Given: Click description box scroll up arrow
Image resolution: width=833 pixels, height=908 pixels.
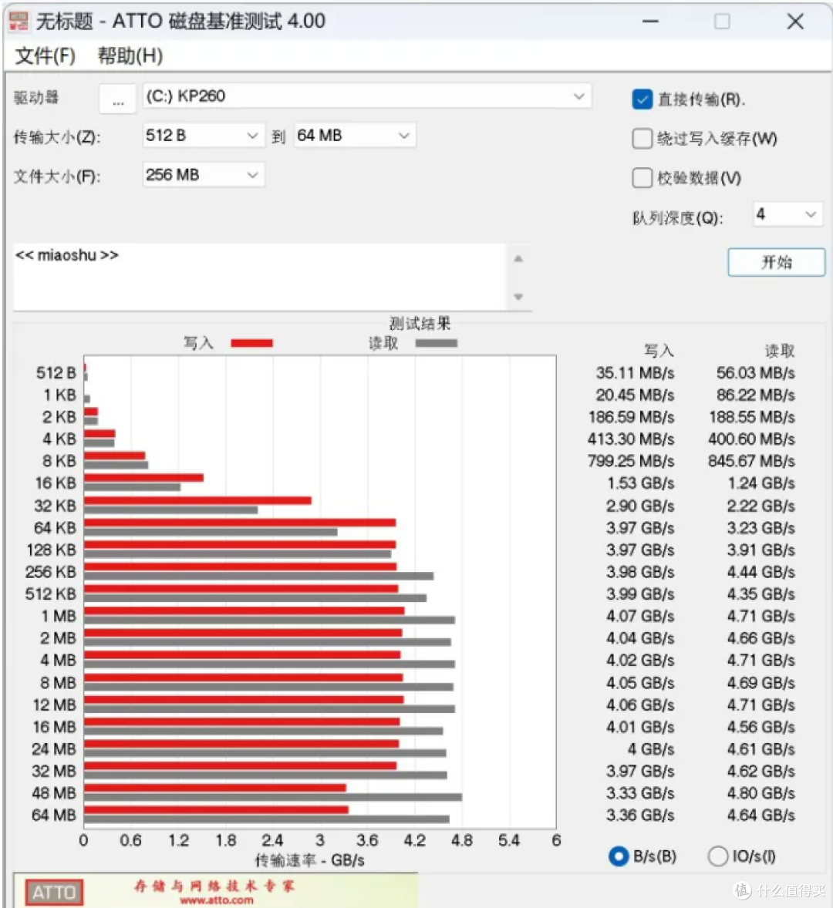Looking at the screenshot, I should click(x=518, y=259).
